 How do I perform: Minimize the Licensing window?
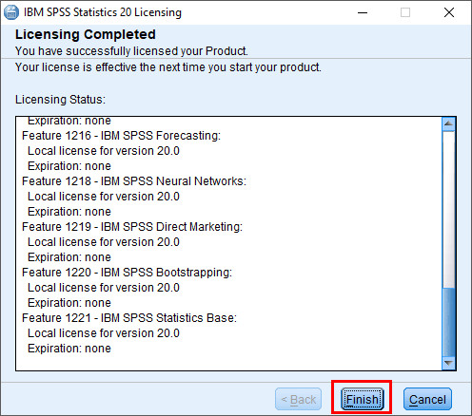coord(363,12)
